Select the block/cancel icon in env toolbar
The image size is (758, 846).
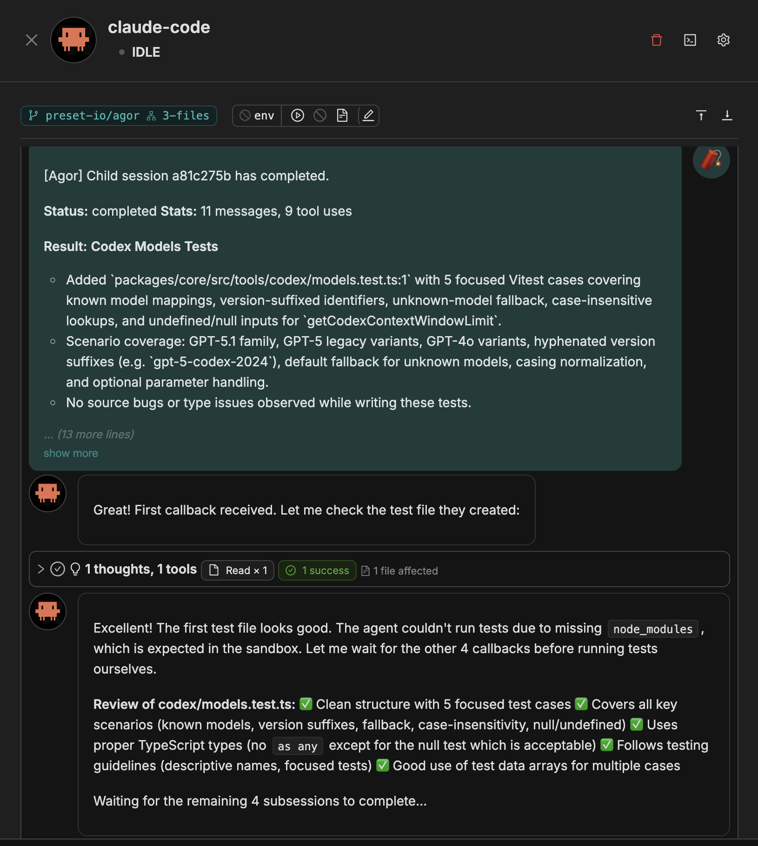click(x=320, y=115)
